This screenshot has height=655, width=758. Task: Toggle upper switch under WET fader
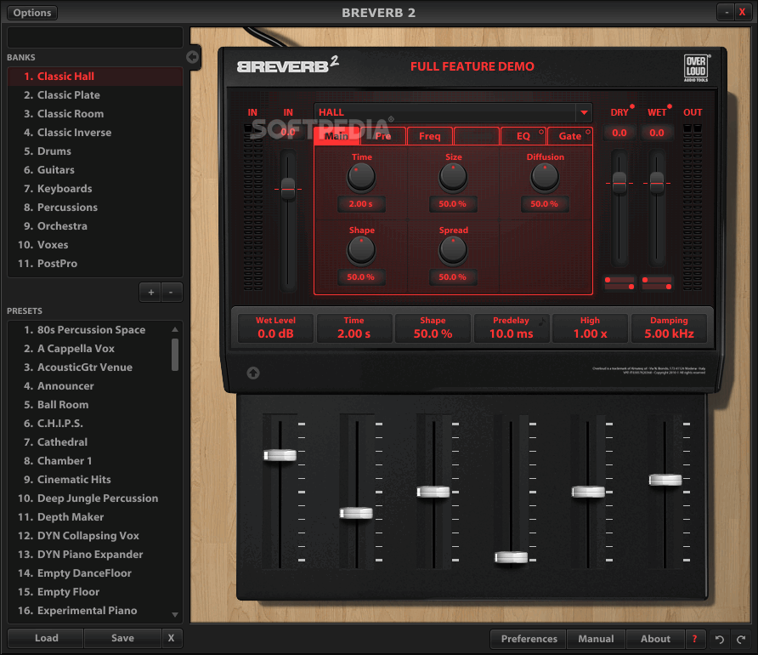pos(657,280)
